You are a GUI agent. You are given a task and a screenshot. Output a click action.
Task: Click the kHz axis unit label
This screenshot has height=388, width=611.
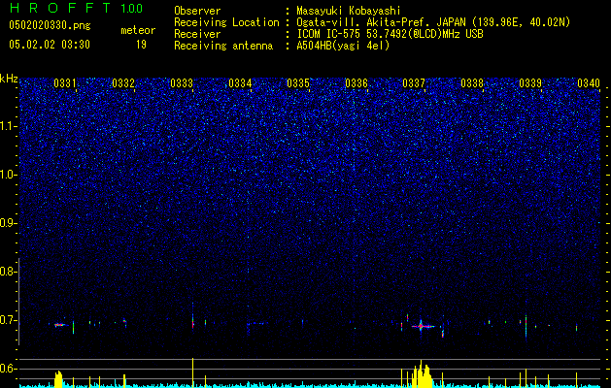[9, 79]
